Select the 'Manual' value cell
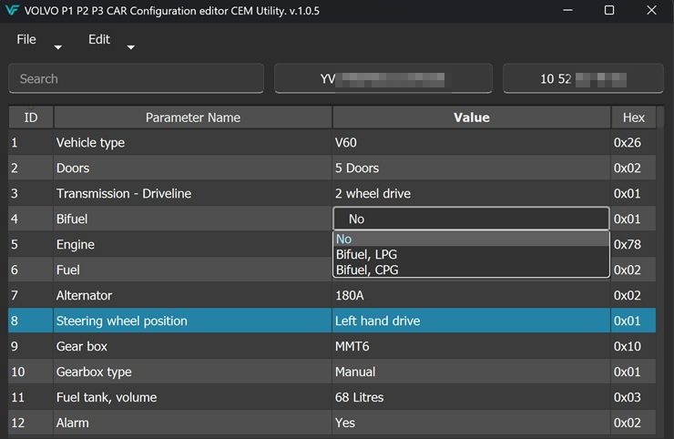The height and width of the screenshot is (439, 674). tap(472, 372)
